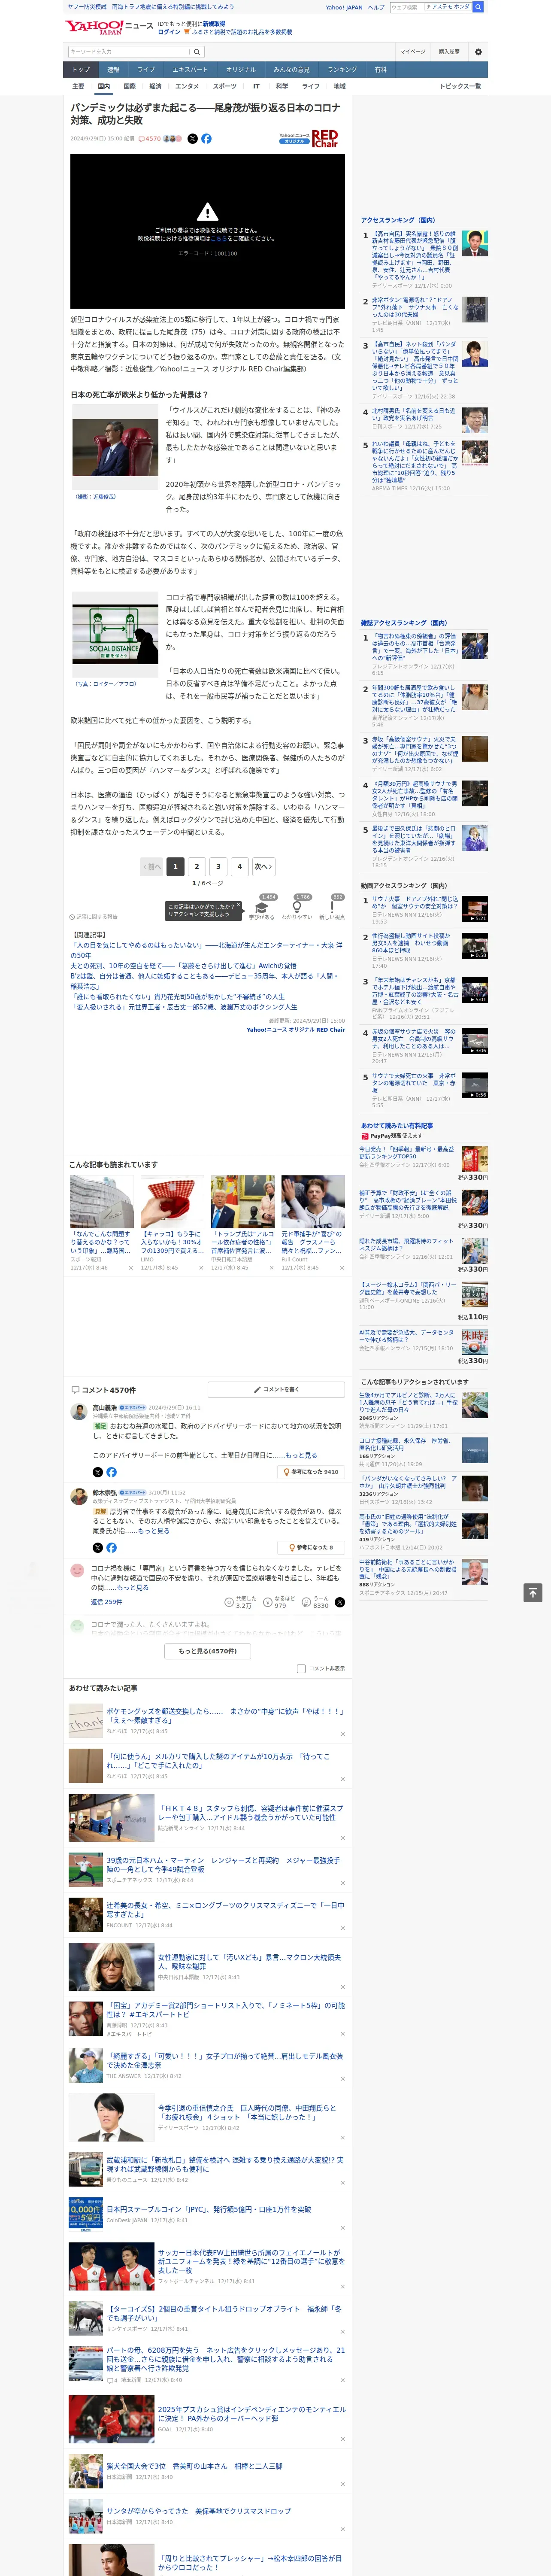Share 高山義浩's comment on Facebook
The width and height of the screenshot is (551, 2576).
(x=111, y=1472)
